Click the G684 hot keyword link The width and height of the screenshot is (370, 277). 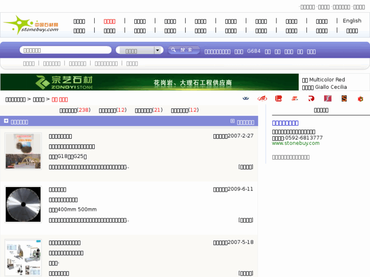click(253, 51)
